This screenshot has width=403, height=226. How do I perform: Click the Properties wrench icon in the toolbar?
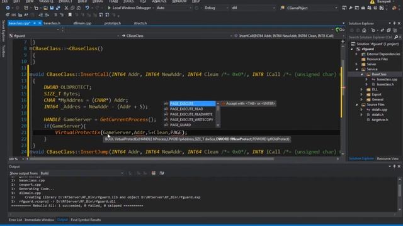point(351,8)
